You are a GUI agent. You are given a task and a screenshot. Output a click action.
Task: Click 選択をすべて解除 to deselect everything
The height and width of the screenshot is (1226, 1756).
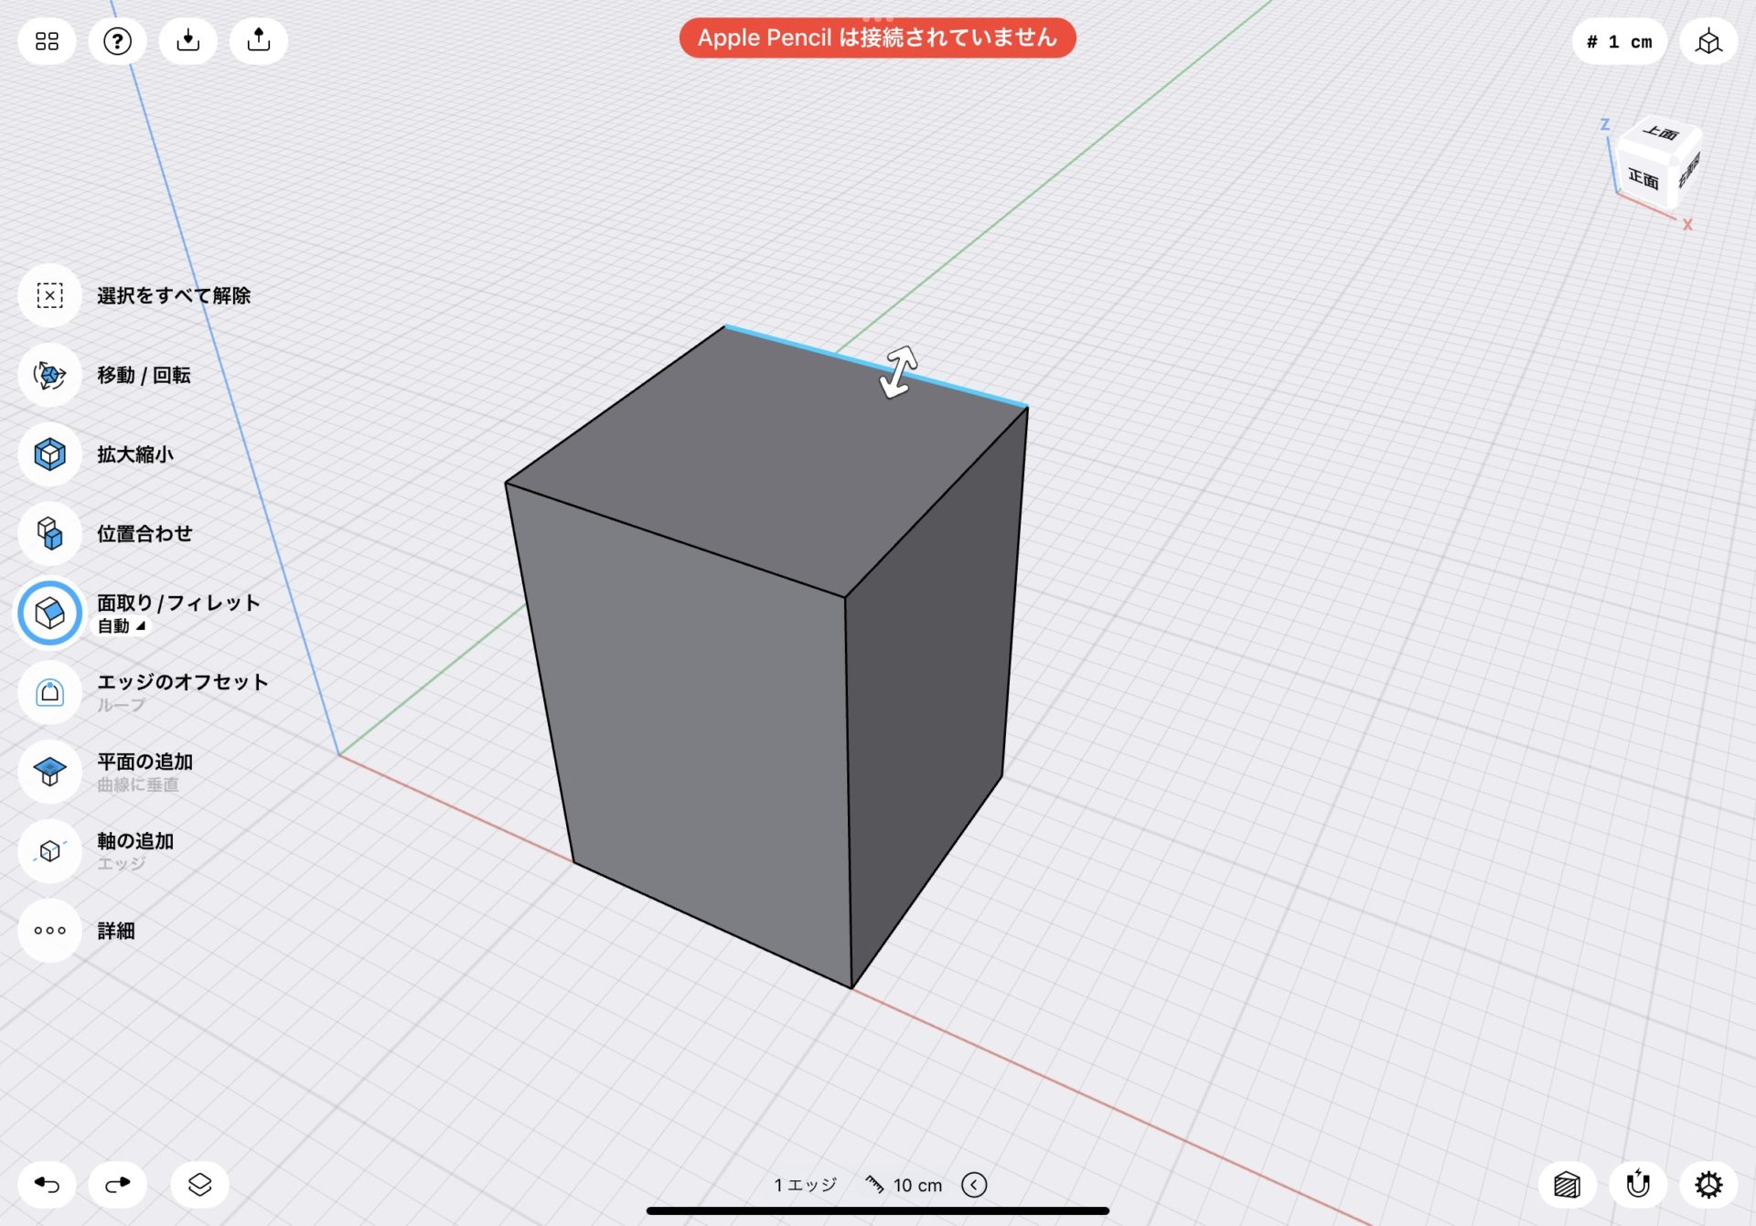(x=49, y=295)
